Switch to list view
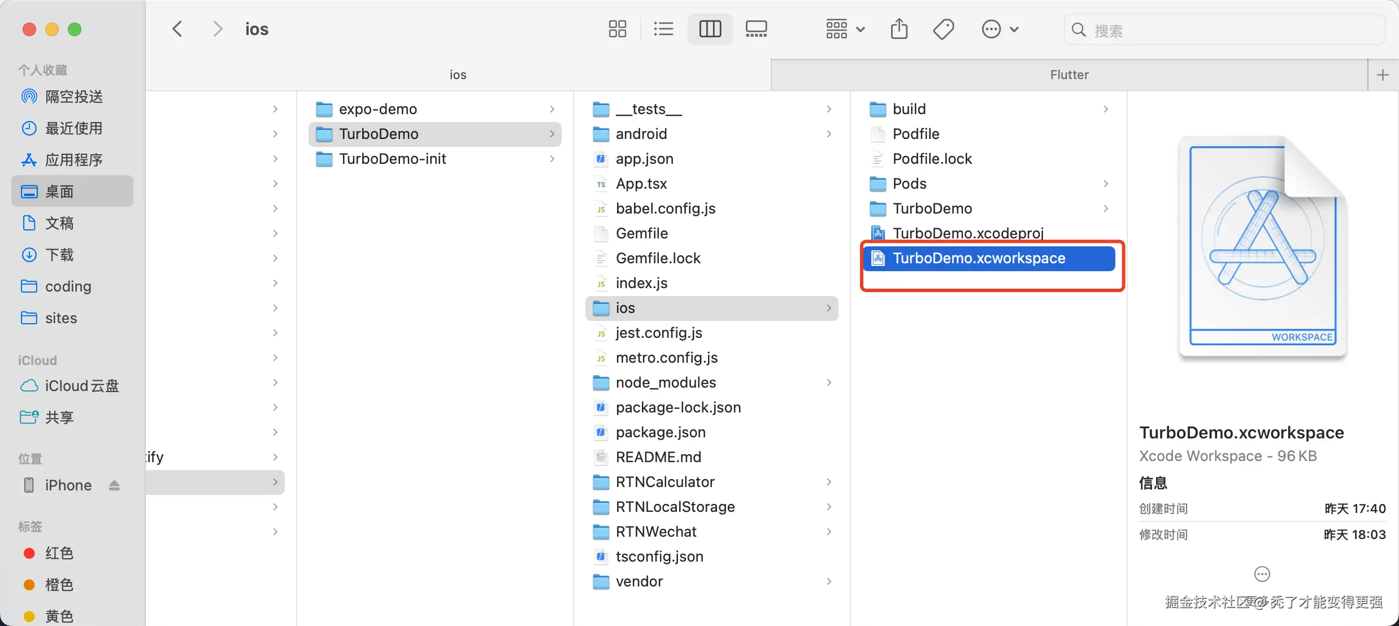This screenshot has height=626, width=1399. [x=663, y=29]
